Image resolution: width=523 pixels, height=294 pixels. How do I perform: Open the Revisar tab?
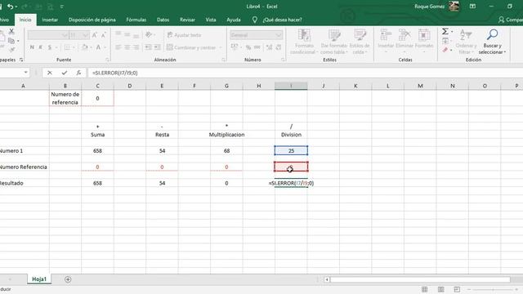tap(187, 20)
